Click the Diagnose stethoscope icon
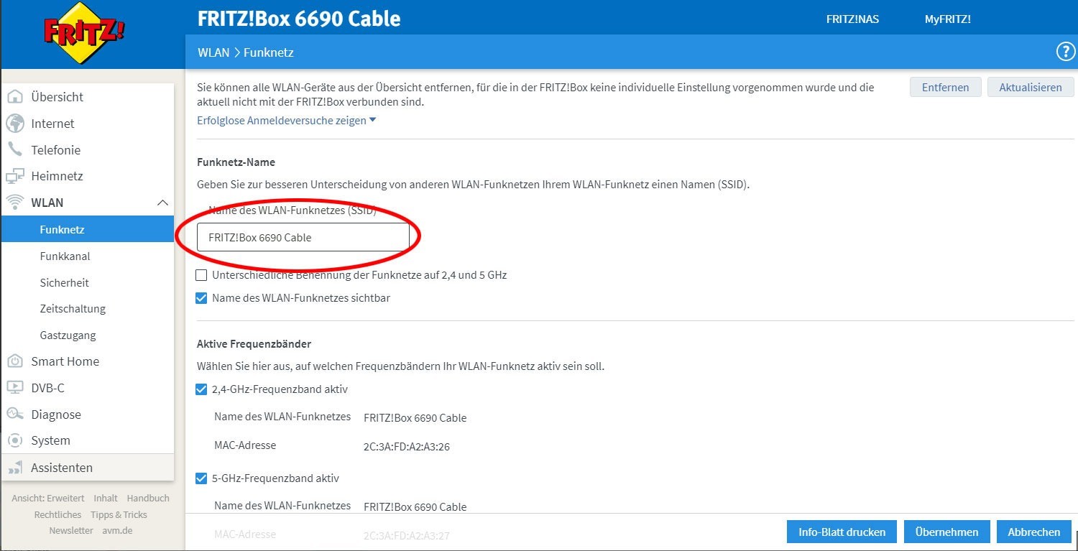 tap(15, 415)
